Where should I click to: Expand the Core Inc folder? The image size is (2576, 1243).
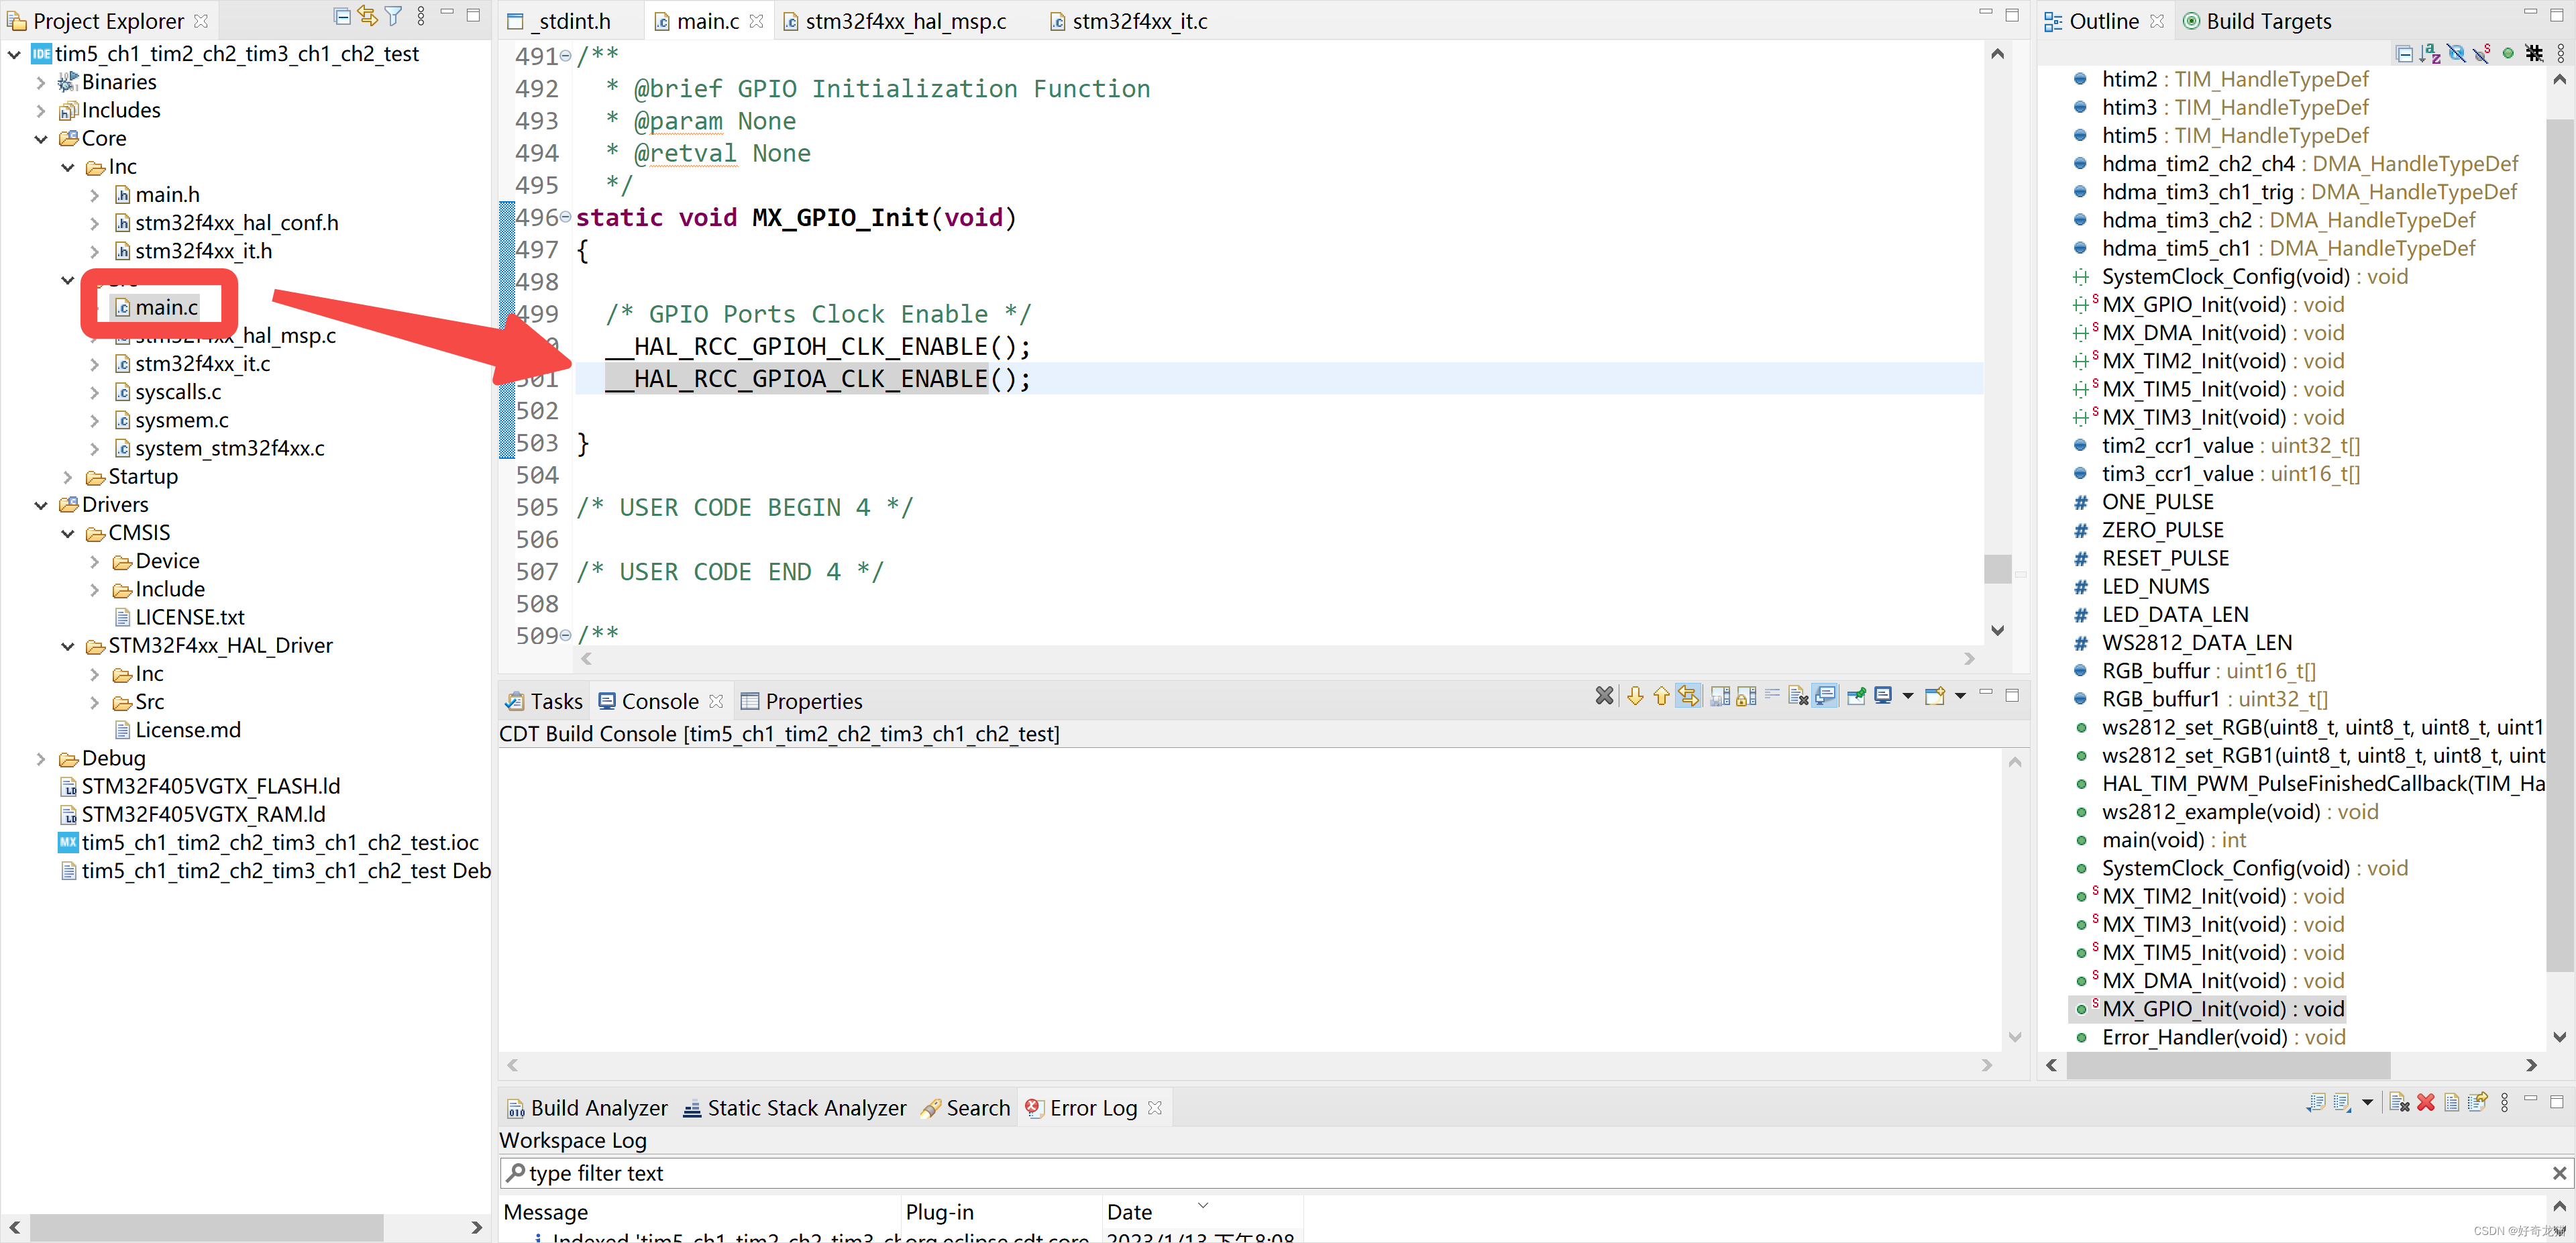pos(66,166)
